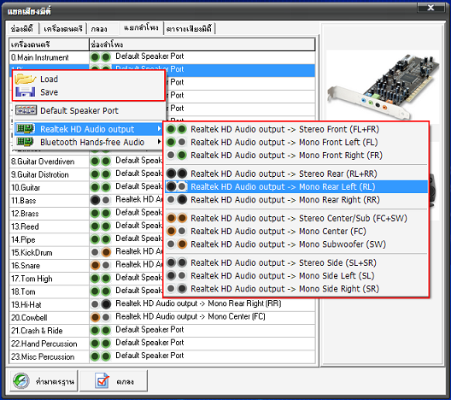The width and height of the screenshot is (451, 400).
Task: Open the แยกลำโพง tab
Action: click(141, 27)
